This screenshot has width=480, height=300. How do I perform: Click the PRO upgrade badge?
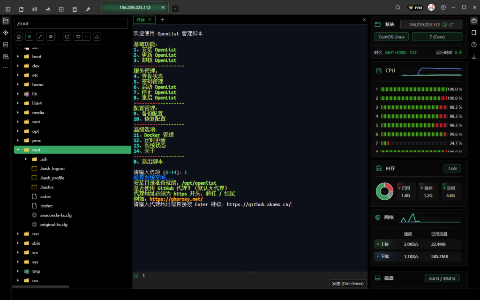(415, 7)
